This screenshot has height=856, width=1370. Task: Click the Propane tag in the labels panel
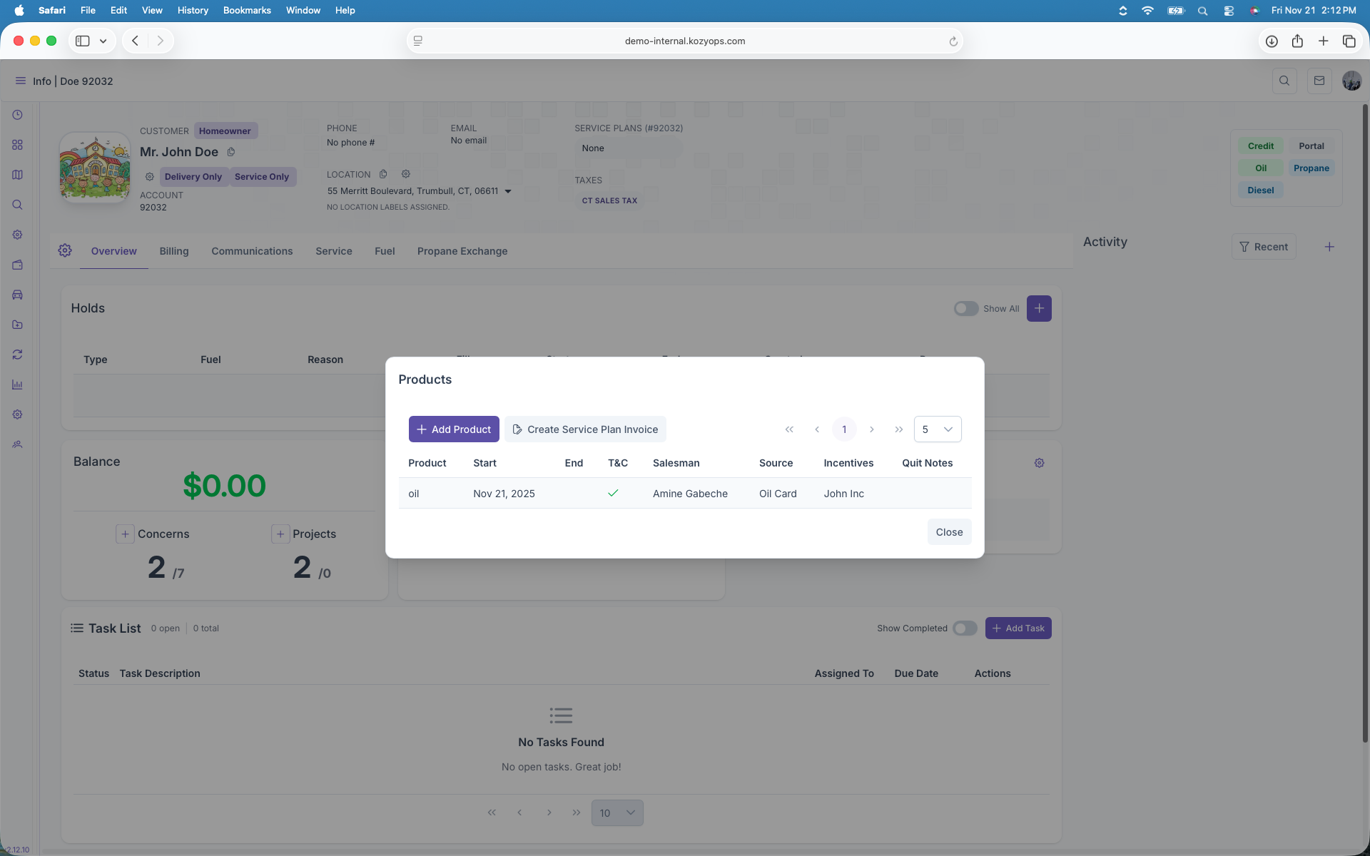pos(1311,168)
